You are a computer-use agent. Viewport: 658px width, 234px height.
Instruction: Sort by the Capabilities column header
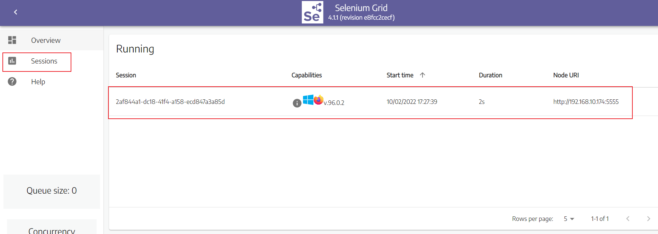[306, 75]
